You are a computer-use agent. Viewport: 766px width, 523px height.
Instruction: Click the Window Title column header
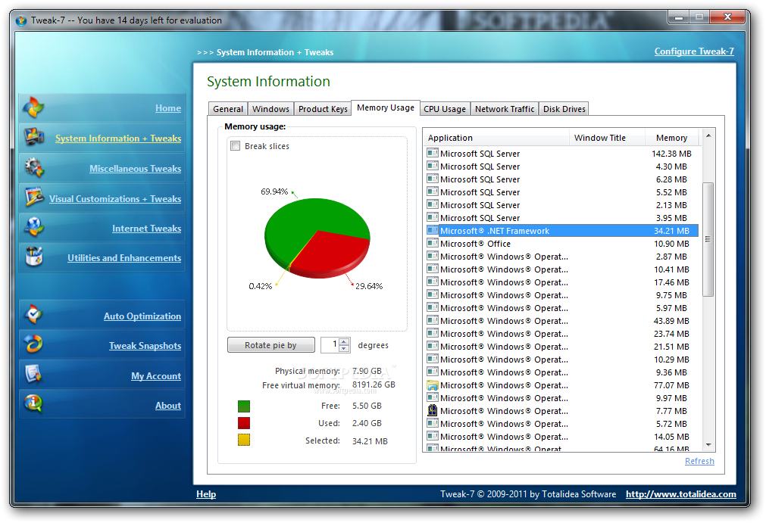(x=607, y=138)
